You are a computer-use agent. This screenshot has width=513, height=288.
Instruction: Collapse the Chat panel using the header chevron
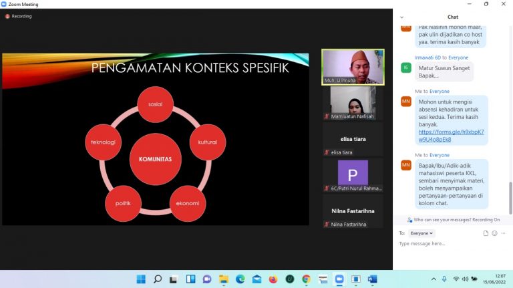tap(401, 17)
